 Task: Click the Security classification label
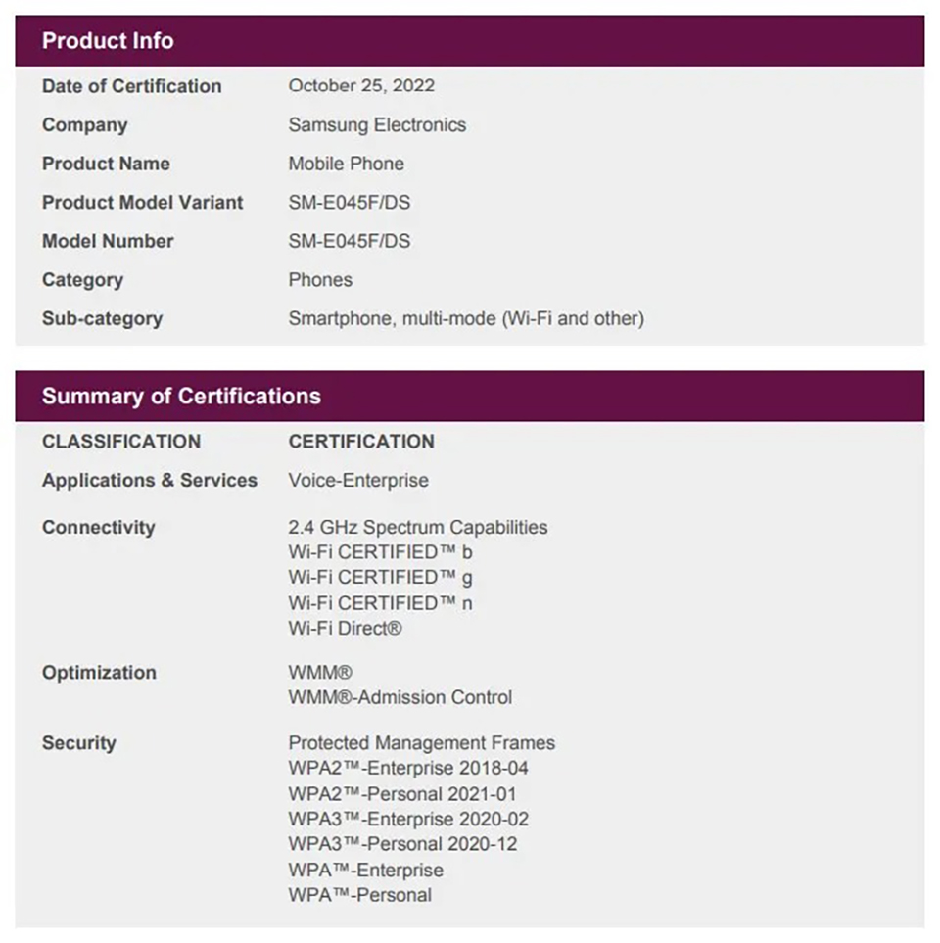tap(79, 743)
